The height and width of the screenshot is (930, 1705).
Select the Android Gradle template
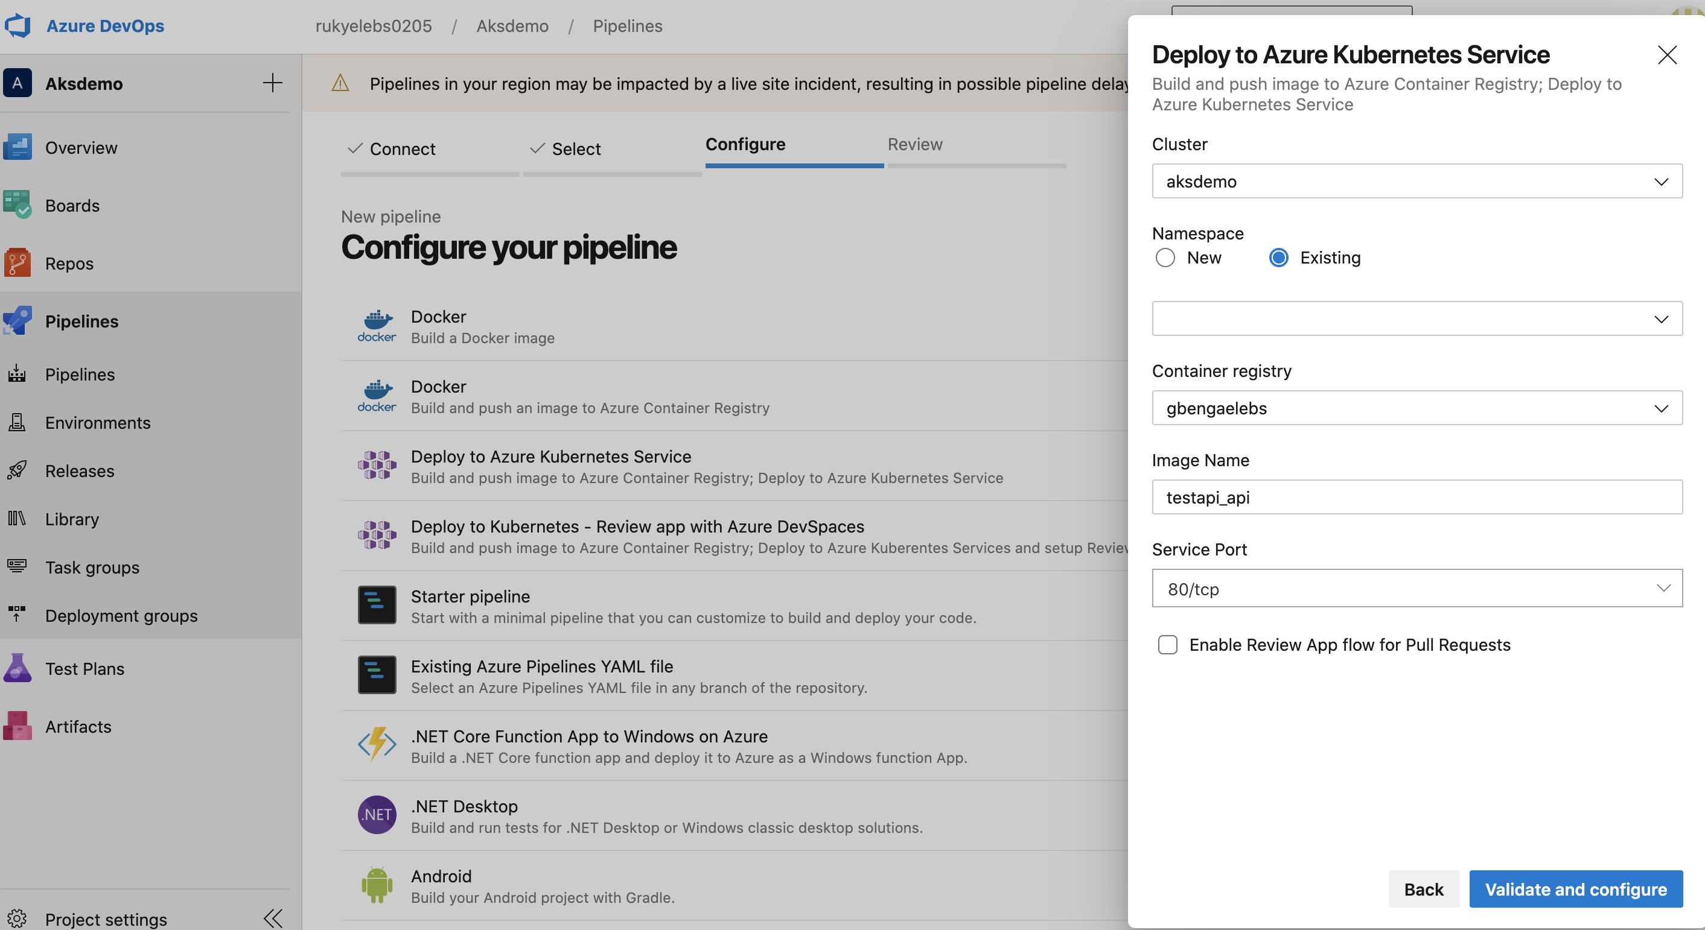click(735, 886)
